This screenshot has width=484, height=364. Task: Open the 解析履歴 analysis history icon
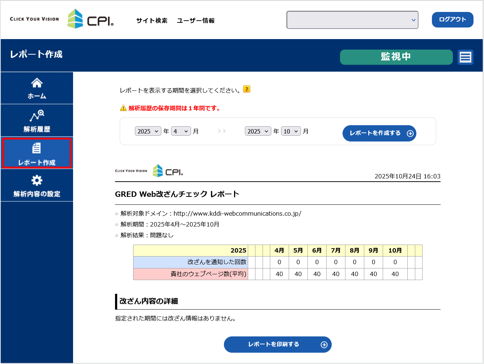(37, 116)
